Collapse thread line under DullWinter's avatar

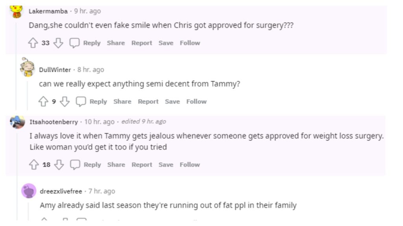click(x=27, y=94)
